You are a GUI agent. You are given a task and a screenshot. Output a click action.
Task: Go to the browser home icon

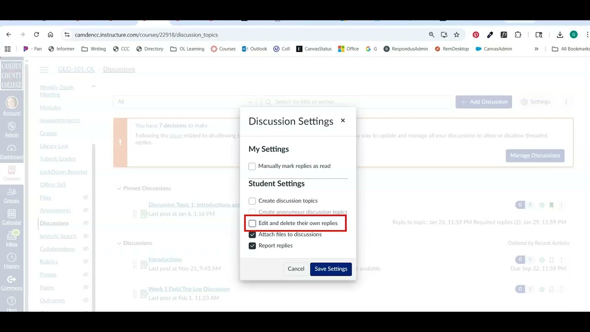[51, 35]
